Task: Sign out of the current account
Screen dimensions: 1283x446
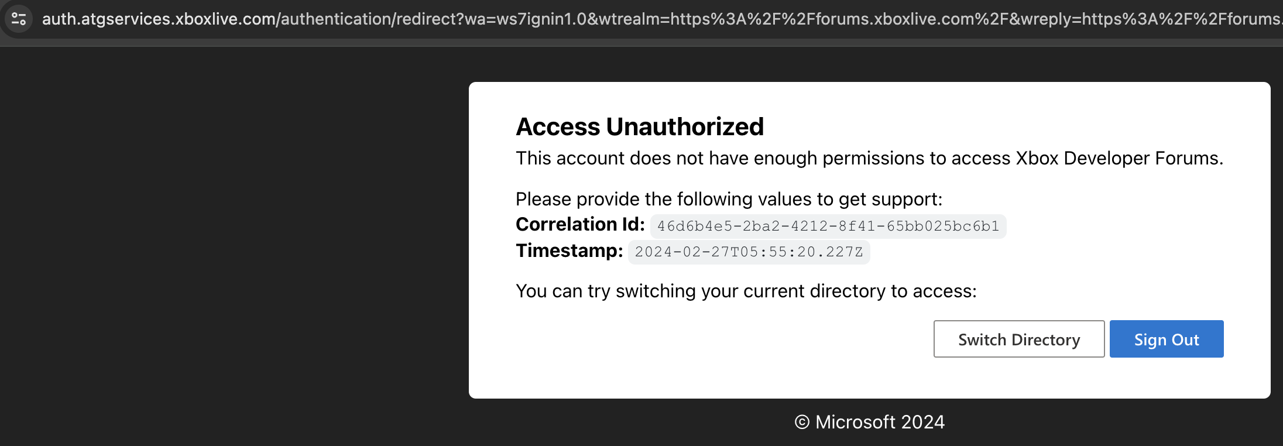Action: (x=1166, y=339)
